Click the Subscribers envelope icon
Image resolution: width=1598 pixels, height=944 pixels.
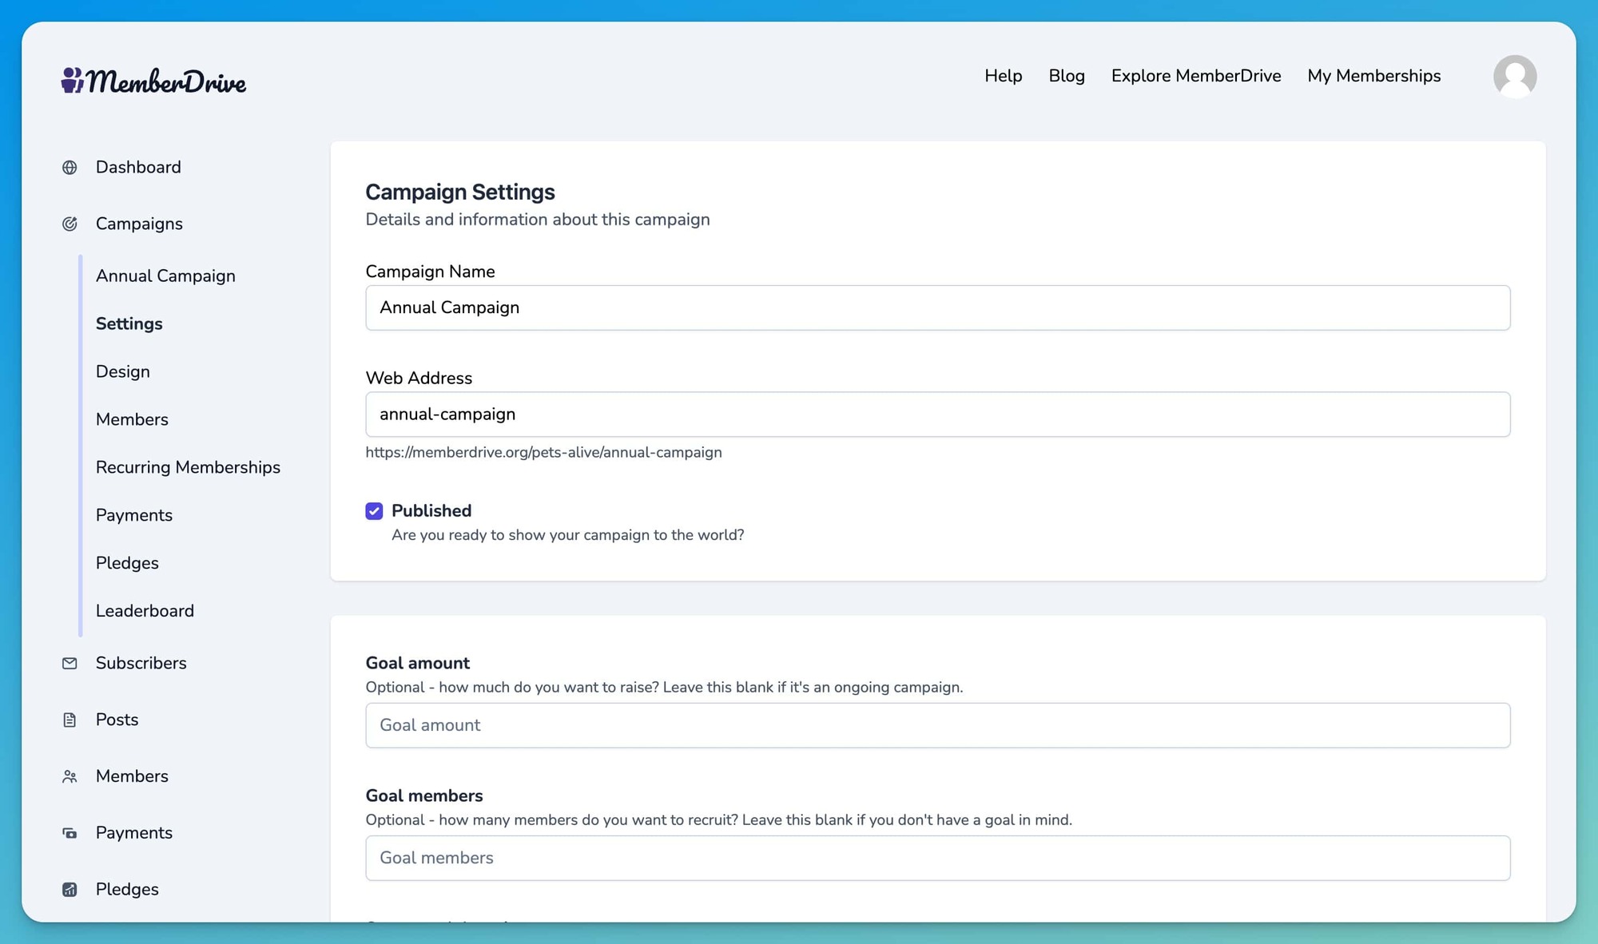tap(70, 664)
